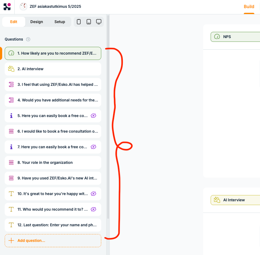The width and height of the screenshot is (260, 255).
Task: Open the Questions help tooltip icon
Action: 28,39
